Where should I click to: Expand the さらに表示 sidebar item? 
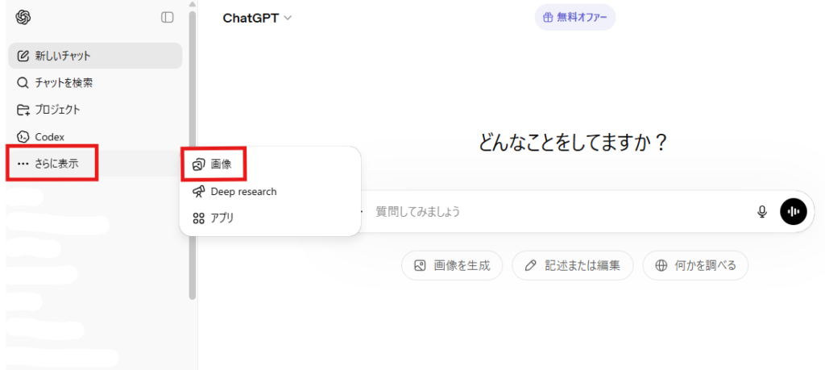pos(53,164)
